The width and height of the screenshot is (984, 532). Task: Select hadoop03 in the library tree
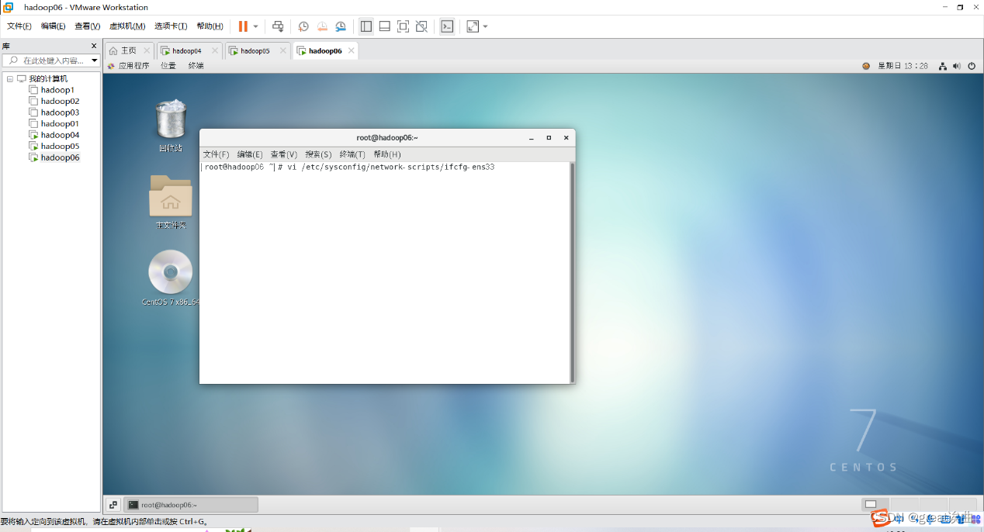(60, 112)
